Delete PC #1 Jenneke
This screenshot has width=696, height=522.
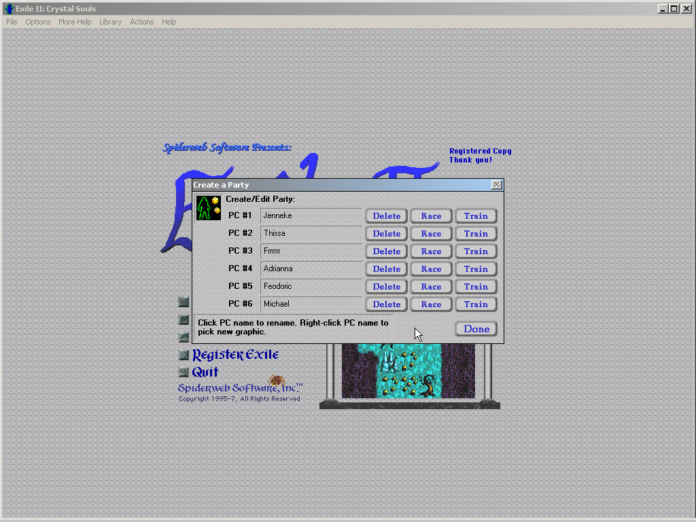pos(386,216)
